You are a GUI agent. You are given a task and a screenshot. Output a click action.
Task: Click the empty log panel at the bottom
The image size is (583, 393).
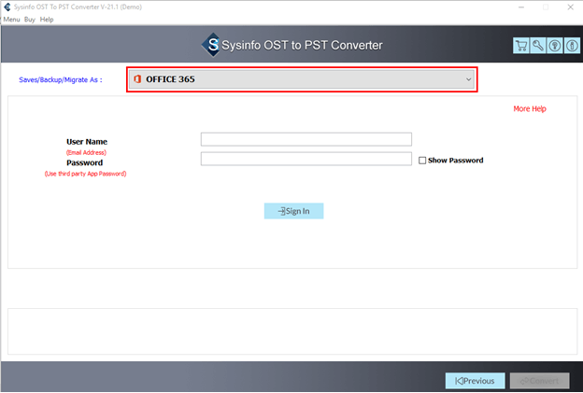pyautogui.click(x=292, y=331)
